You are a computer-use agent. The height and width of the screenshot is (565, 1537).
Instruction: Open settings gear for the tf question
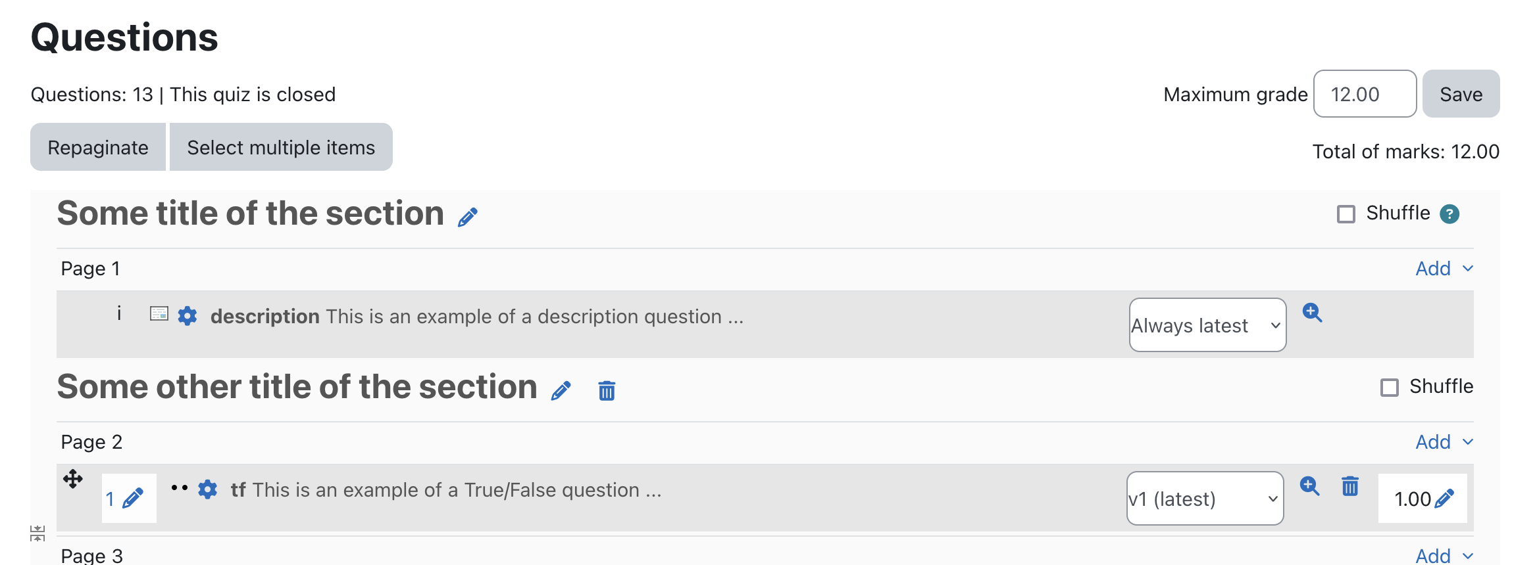pos(207,489)
